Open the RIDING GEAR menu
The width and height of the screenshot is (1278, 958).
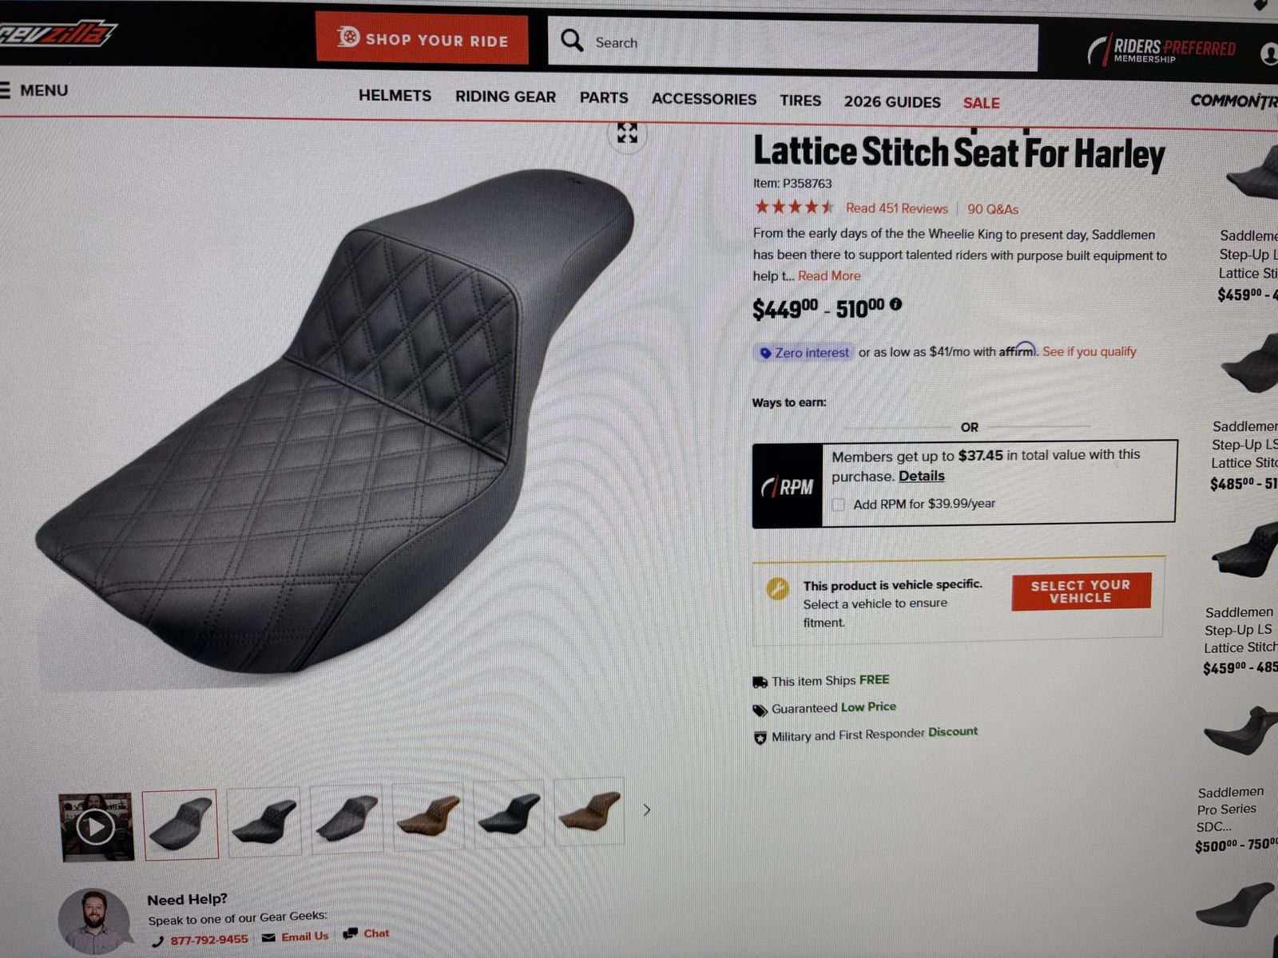tap(506, 97)
